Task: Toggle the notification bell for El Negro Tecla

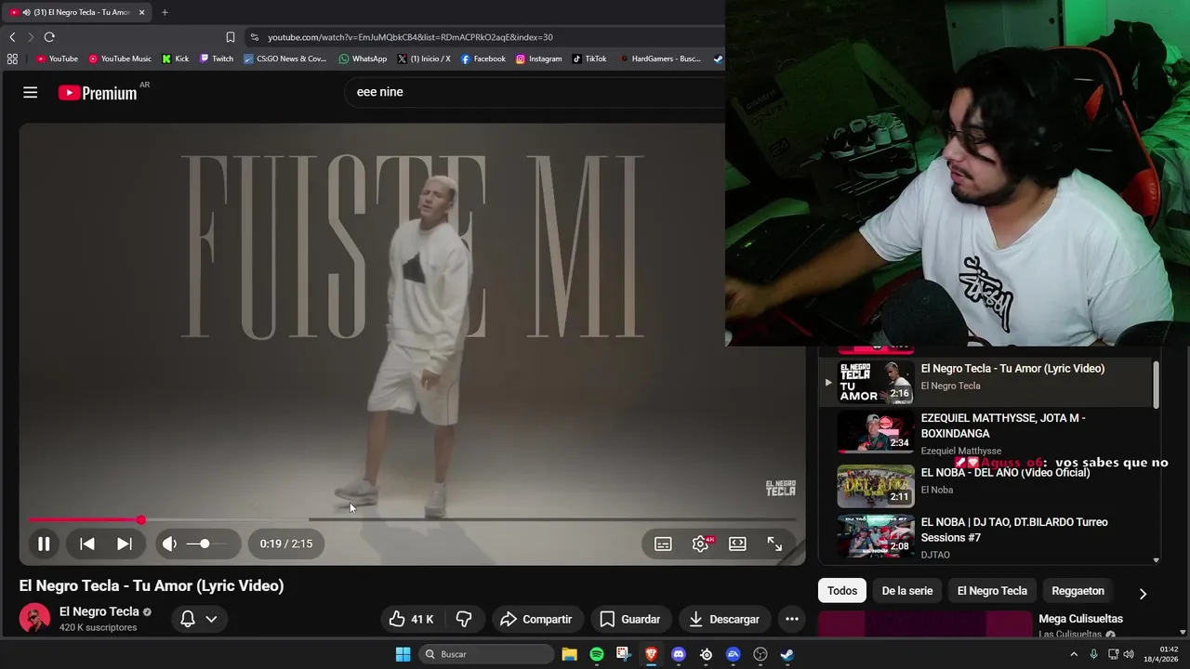Action: tap(188, 619)
